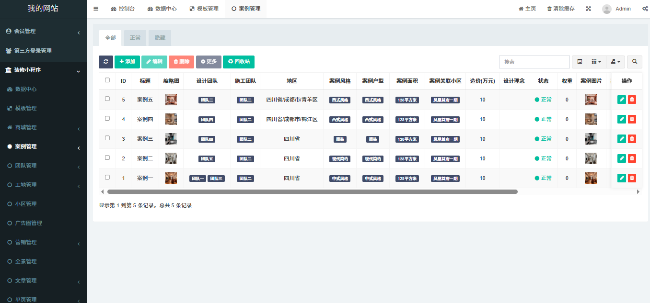勾选案例三所在行的复选框
This screenshot has height=303, width=650.
click(x=107, y=138)
